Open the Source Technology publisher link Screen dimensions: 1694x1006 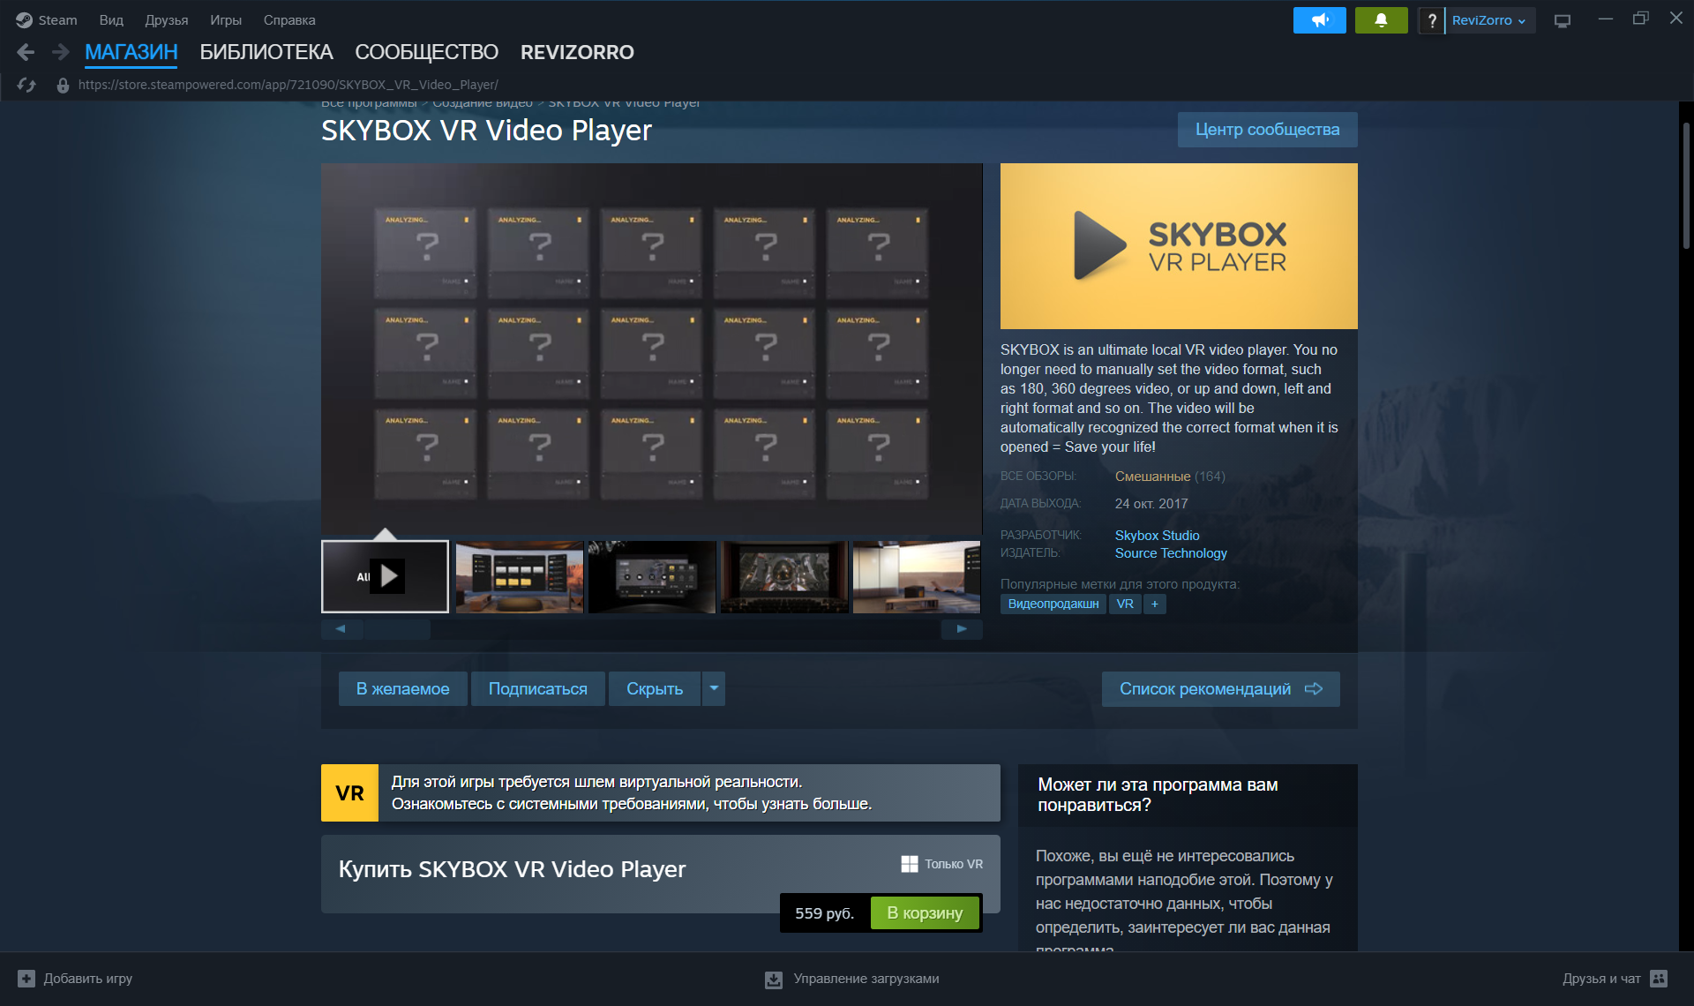click(1171, 553)
